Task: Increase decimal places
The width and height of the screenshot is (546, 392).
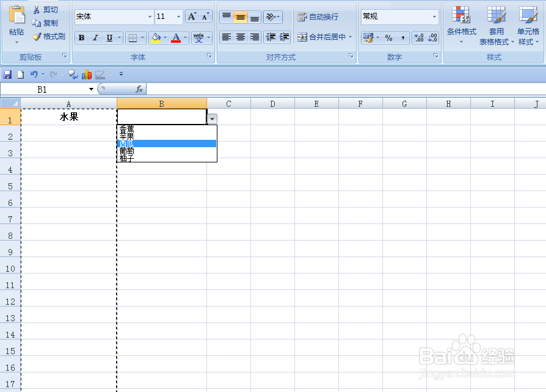Action: pyautogui.click(x=419, y=38)
